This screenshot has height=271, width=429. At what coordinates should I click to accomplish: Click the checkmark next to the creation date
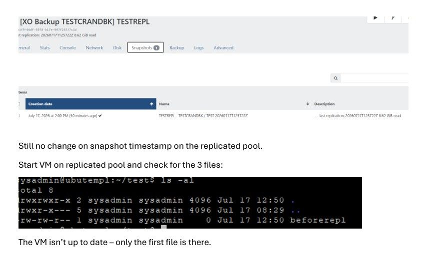pyautogui.click(x=100, y=116)
